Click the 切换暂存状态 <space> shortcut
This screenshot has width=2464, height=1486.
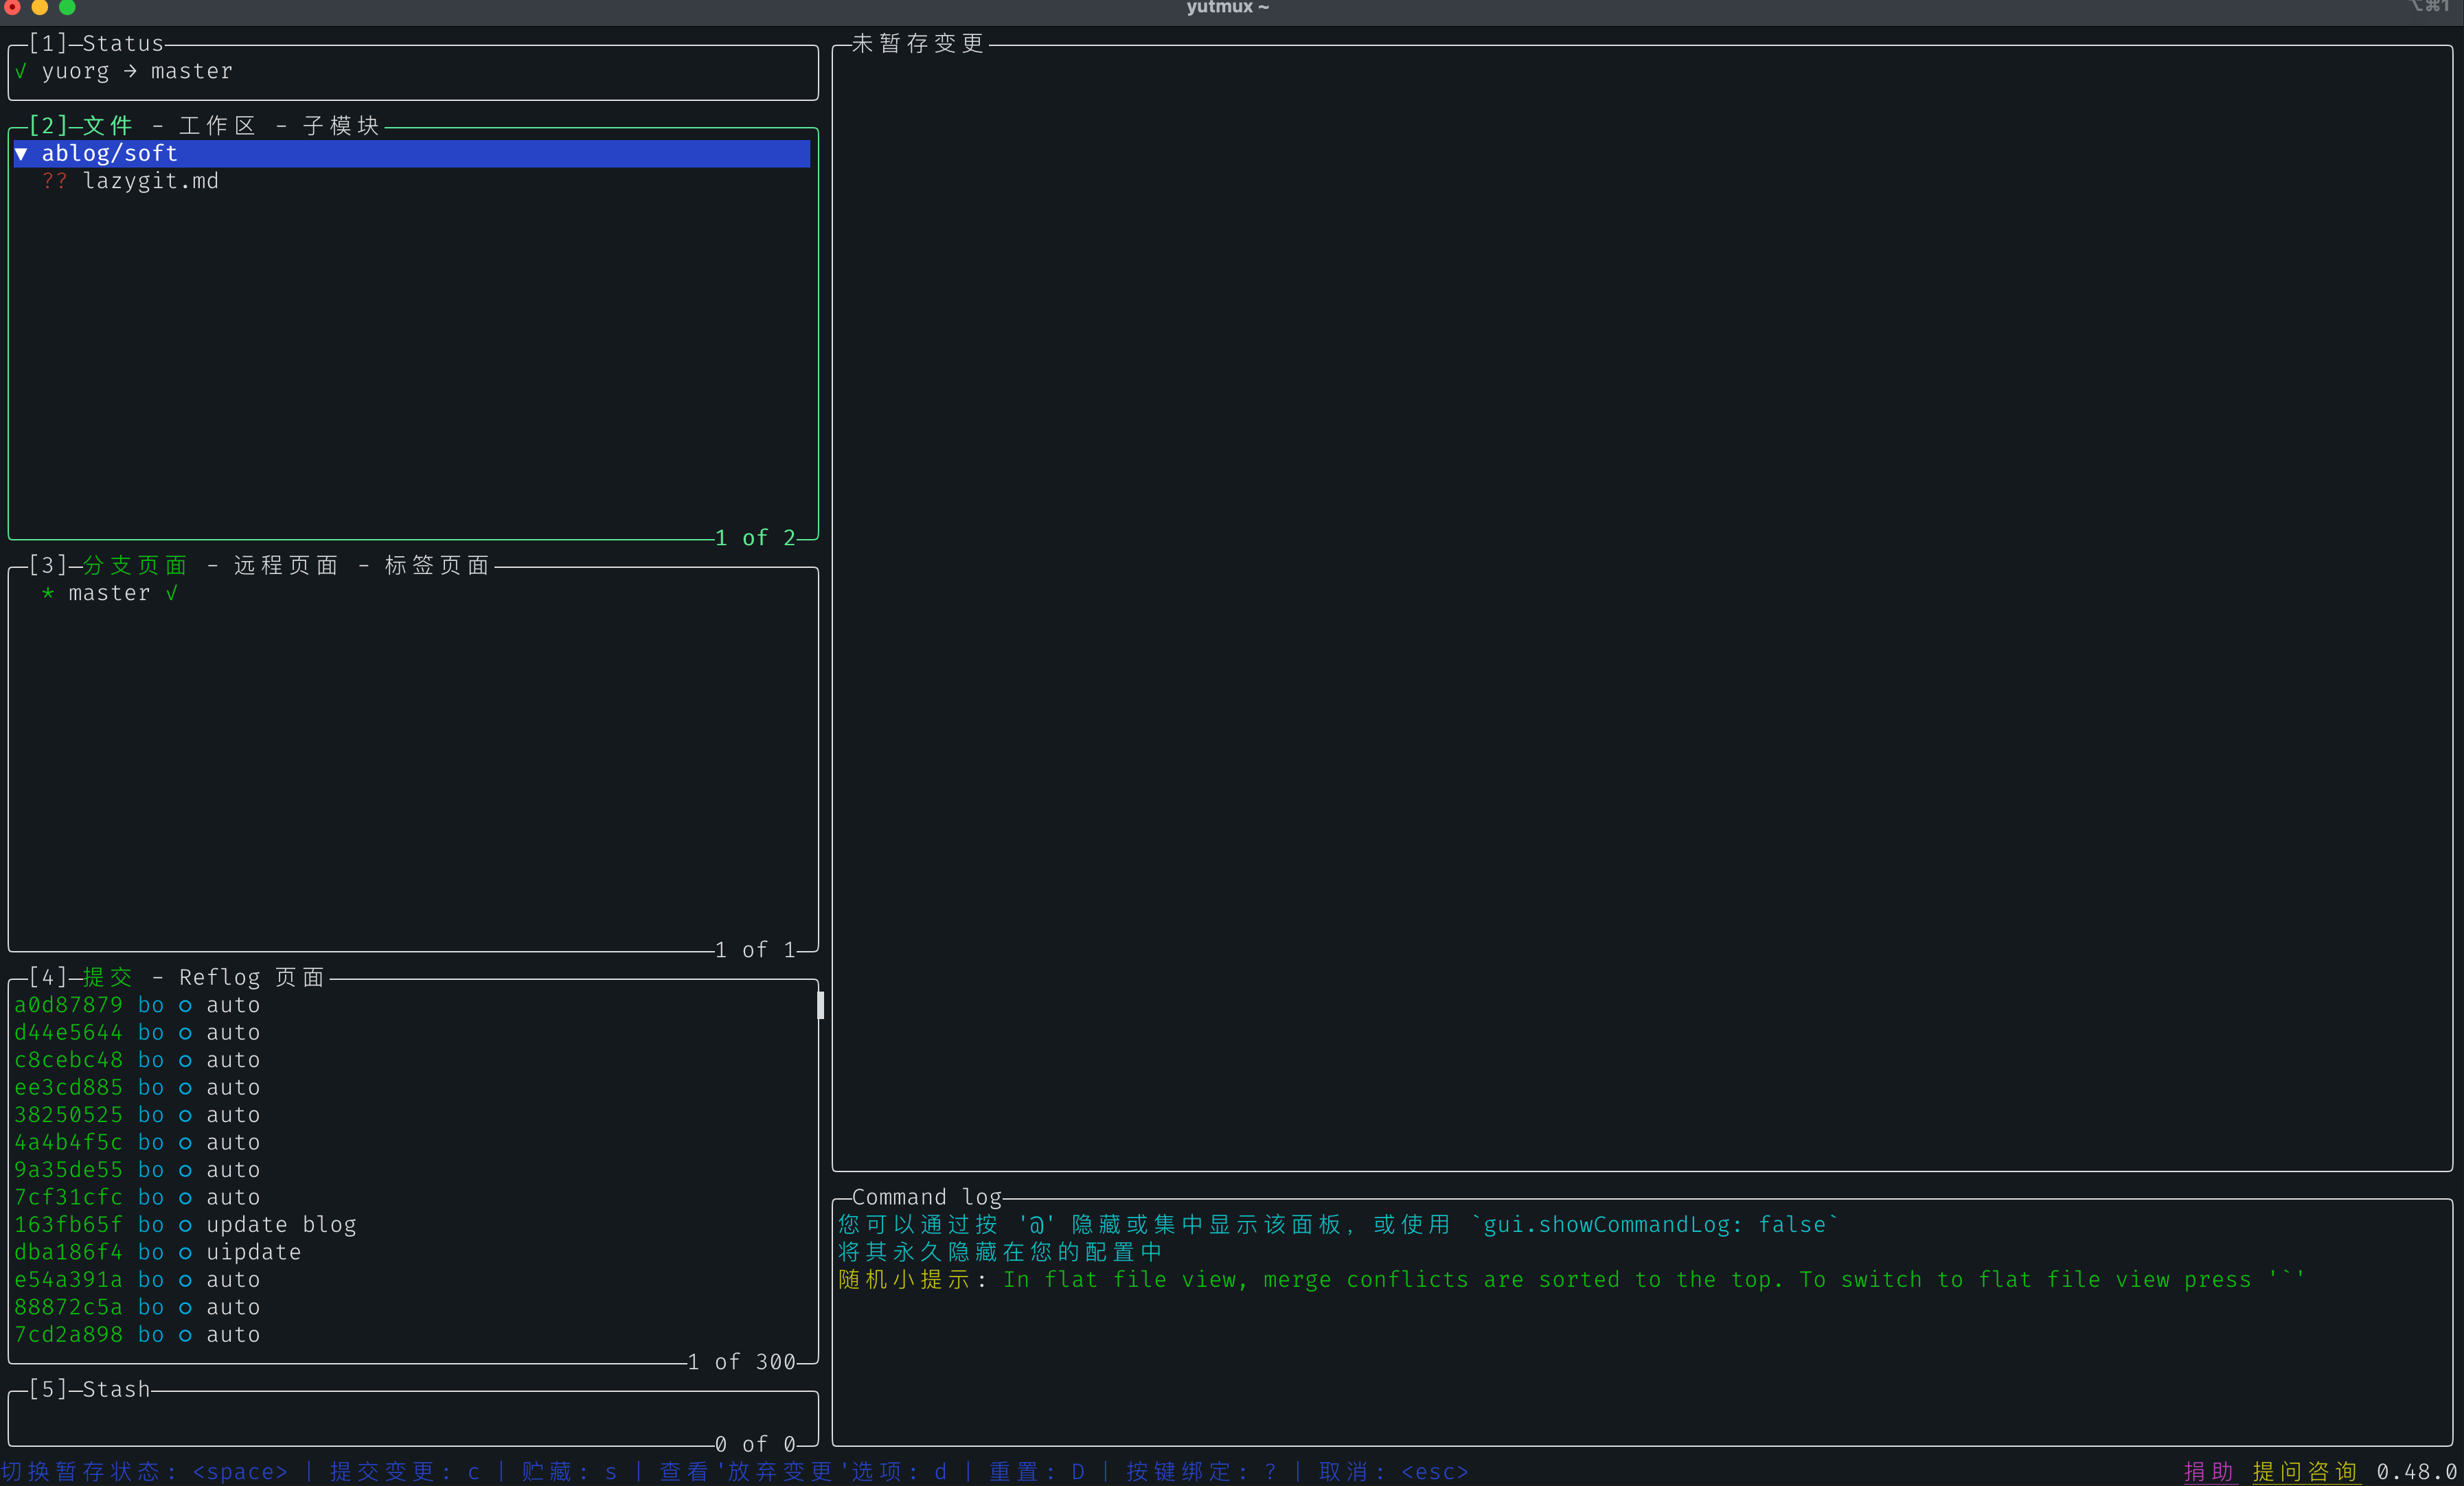coord(145,1472)
